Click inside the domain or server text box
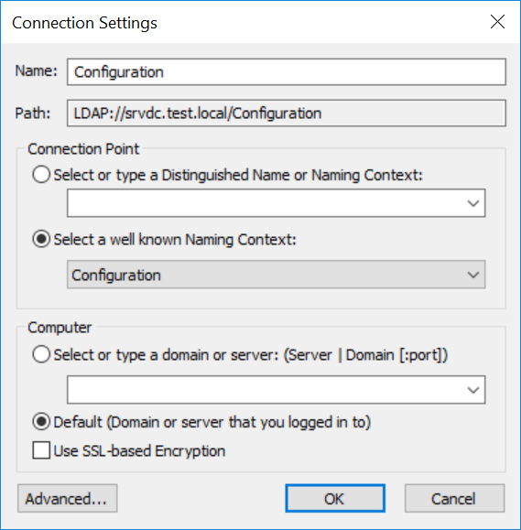 (265, 390)
